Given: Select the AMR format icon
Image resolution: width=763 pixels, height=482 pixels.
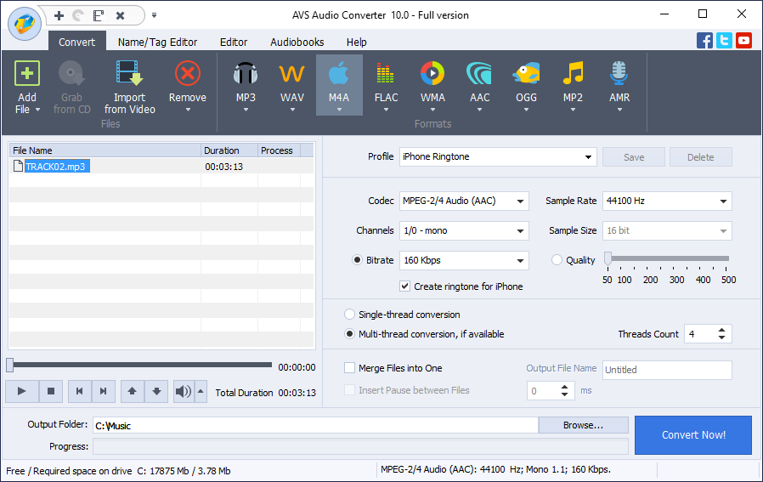Looking at the screenshot, I should [x=619, y=73].
